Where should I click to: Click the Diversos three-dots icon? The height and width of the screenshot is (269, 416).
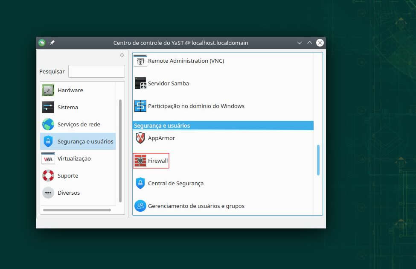tap(48, 193)
